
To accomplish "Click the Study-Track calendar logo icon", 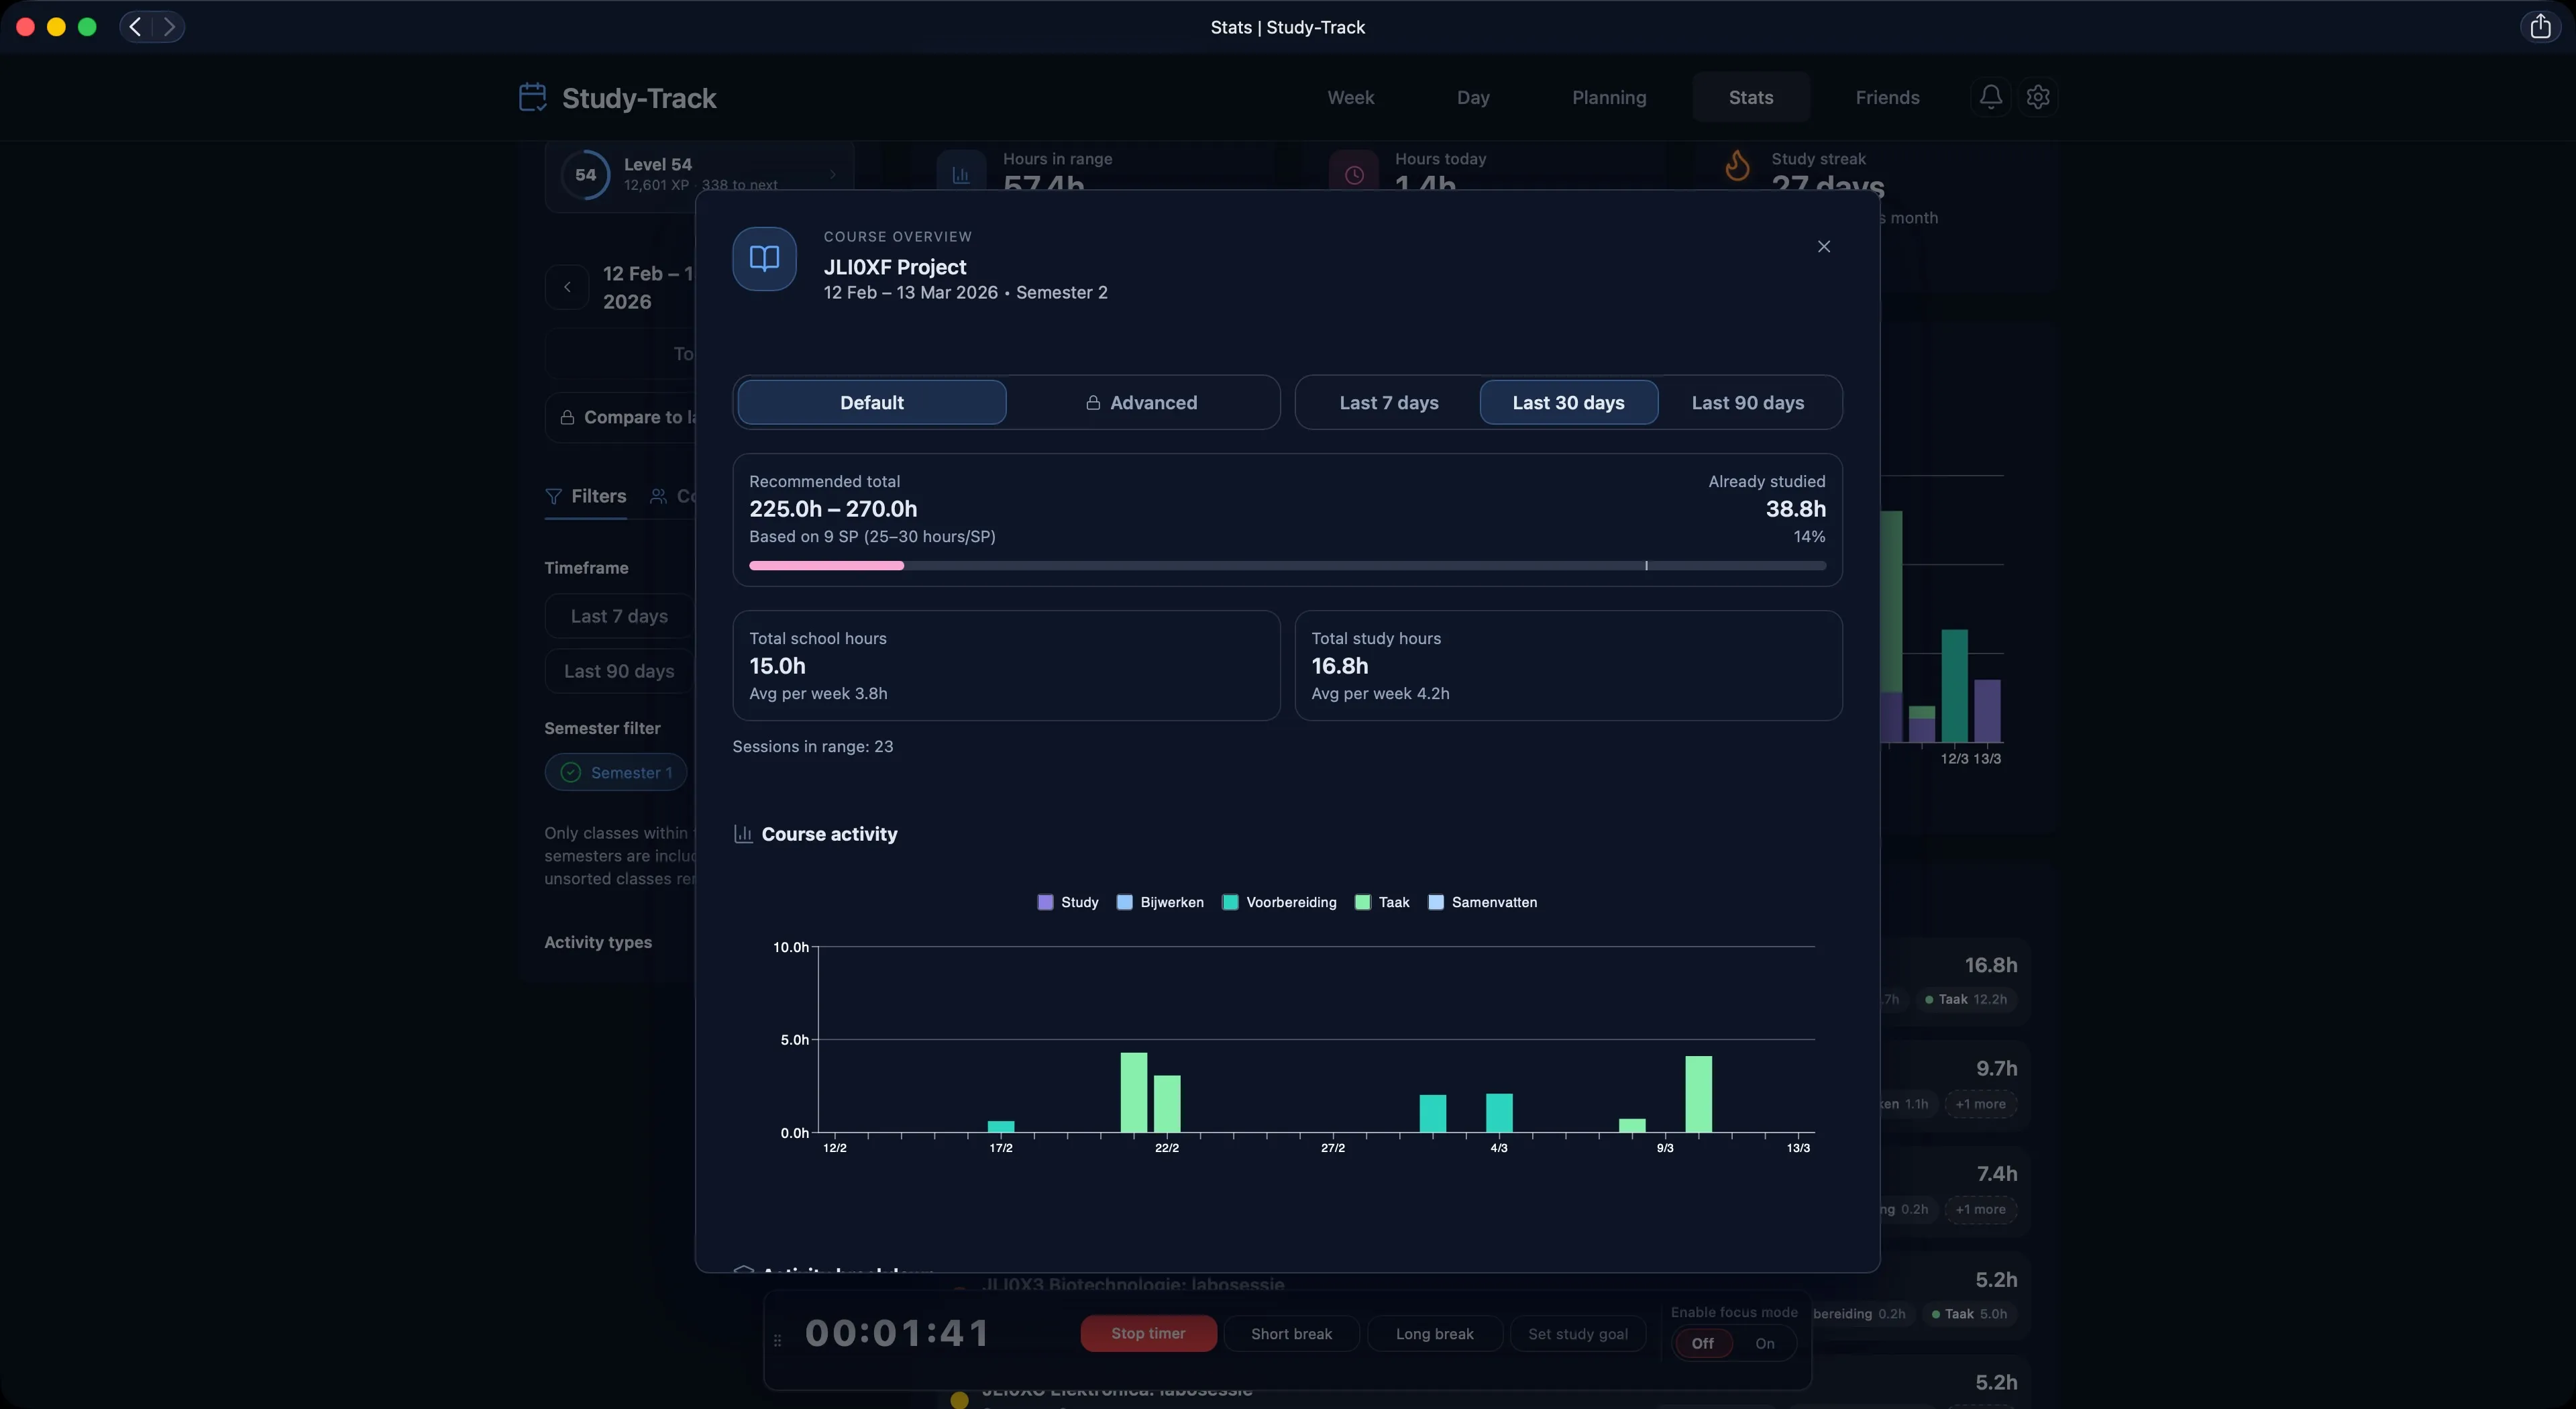I will pos(532,97).
